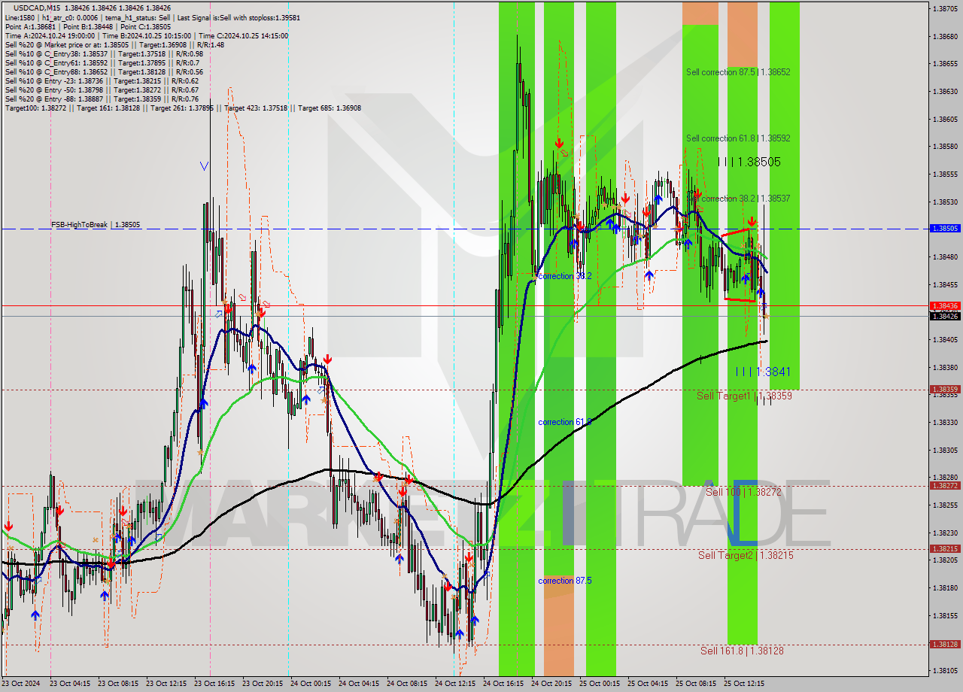963x692 pixels.
Task: Click the blue correction 38.2 label
Action: [565, 276]
